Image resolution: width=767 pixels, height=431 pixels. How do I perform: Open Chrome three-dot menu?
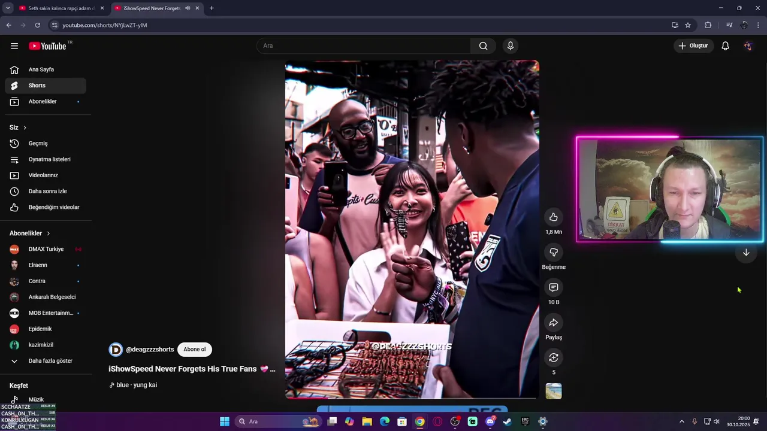[x=759, y=25]
